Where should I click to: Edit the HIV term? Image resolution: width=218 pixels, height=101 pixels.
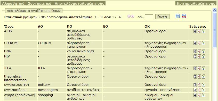point(203,56)
